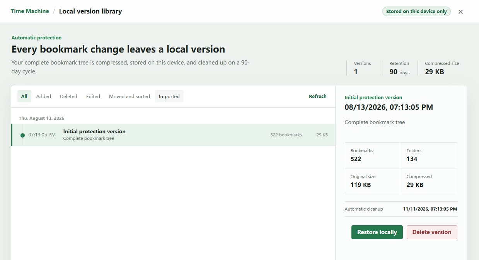Click the Thu, August 13, 2026 date header
This screenshot has height=260, width=479.
pyautogui.click(x=41, y=118)
